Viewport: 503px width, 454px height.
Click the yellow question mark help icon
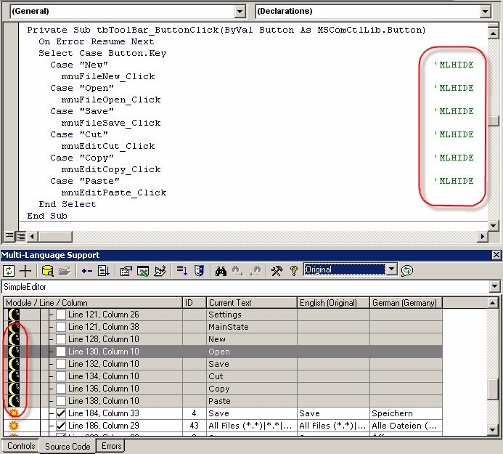coord(293,270)
